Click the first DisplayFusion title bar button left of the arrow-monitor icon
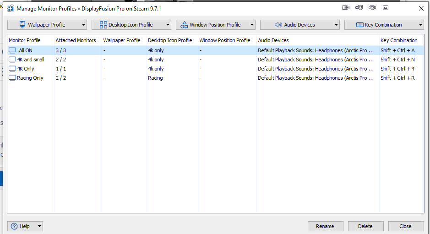 (346, 8)
